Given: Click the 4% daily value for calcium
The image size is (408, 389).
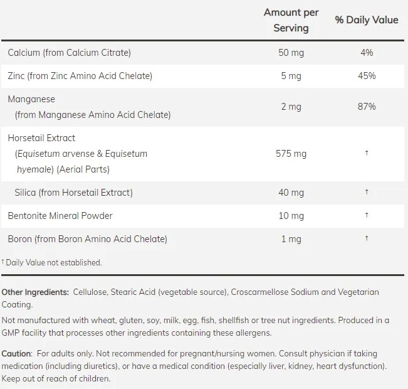Looking at the screenshot, I should coord(367,53).
